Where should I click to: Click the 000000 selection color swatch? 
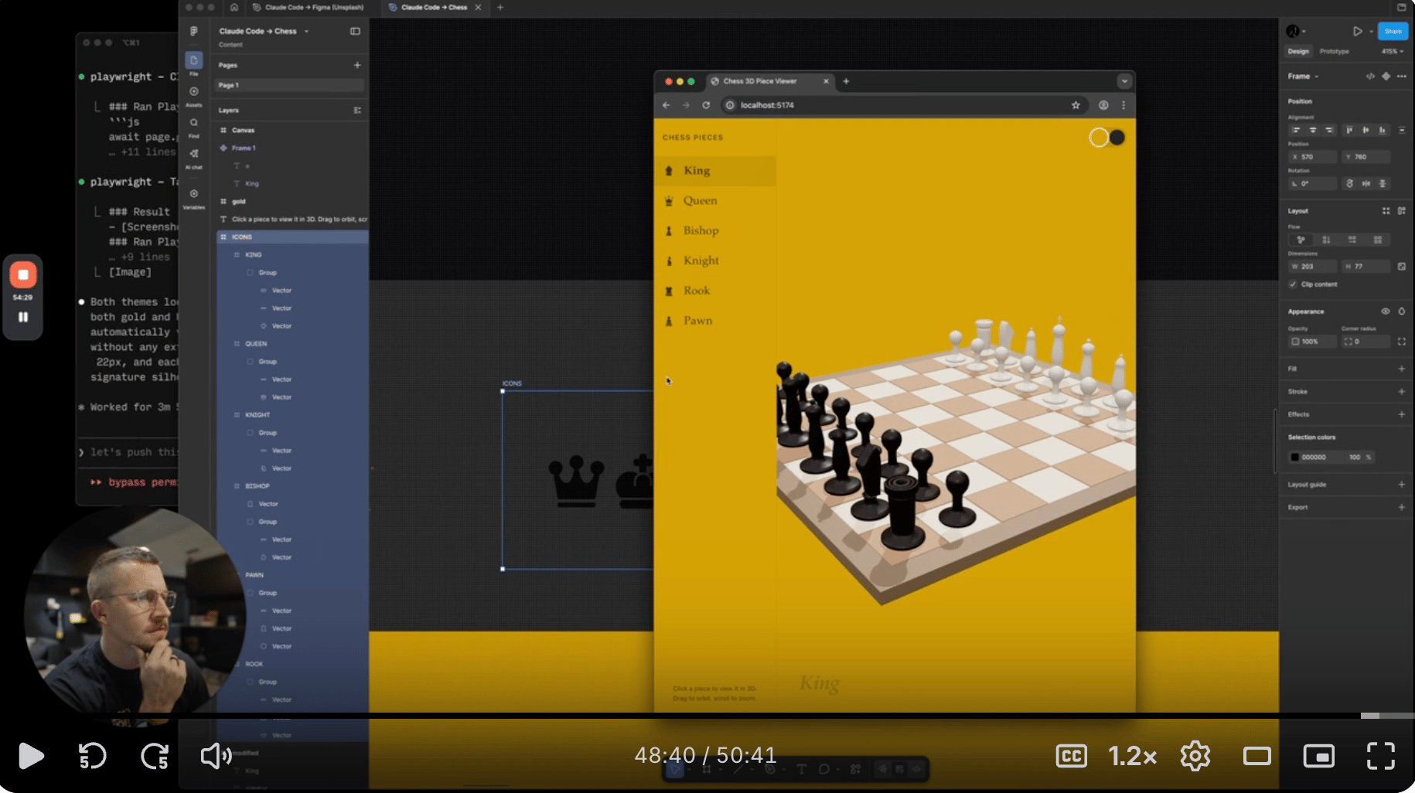coord(1295,457)
